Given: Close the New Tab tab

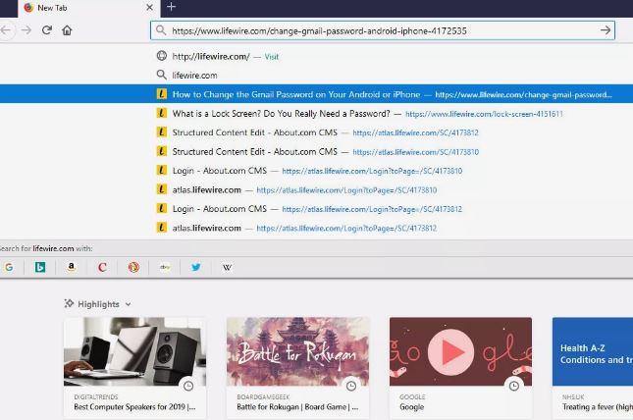Looking at the screenshot, I should click(149, 8).
